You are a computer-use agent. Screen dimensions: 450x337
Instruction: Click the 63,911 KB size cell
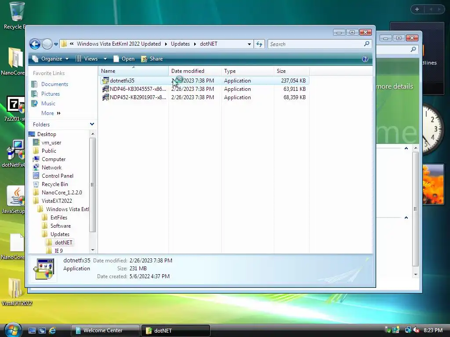[x=294, y=89]
